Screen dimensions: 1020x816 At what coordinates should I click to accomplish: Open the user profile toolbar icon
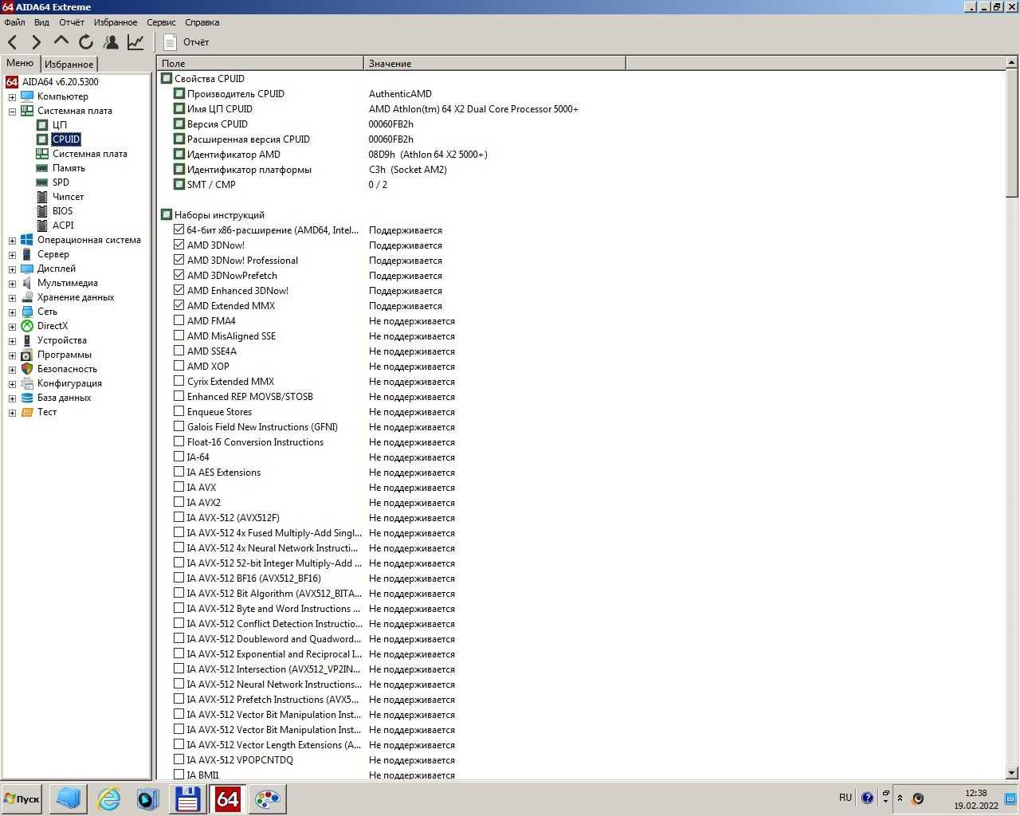111,42
